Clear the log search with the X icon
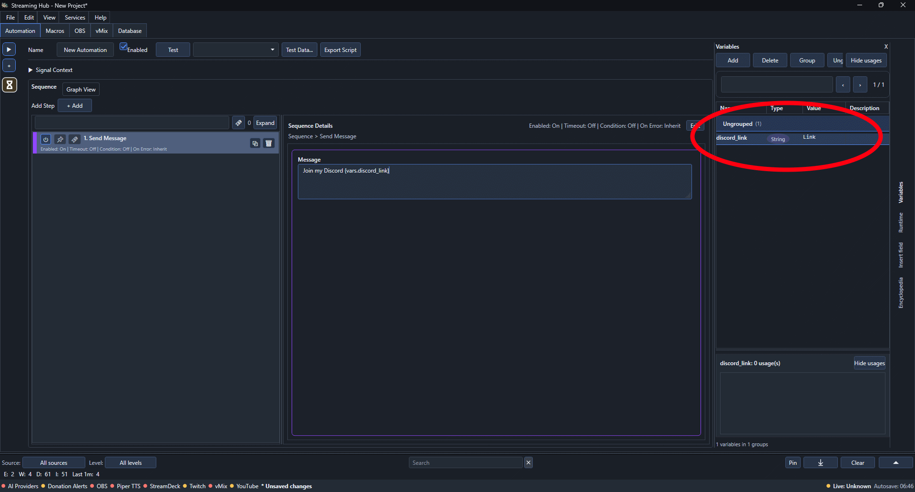 coord(528,462)
